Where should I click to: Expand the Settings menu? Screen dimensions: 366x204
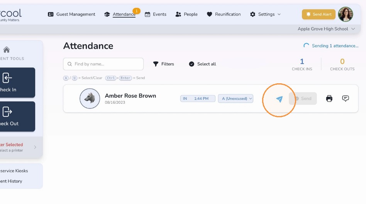click(x=265, y=14)
